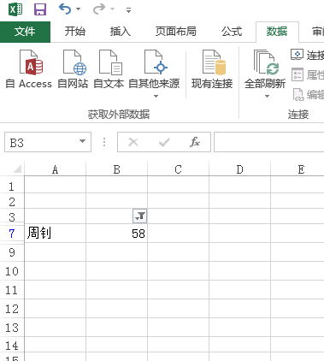Select column B header
324x361 pixels.
pos(117,169)
